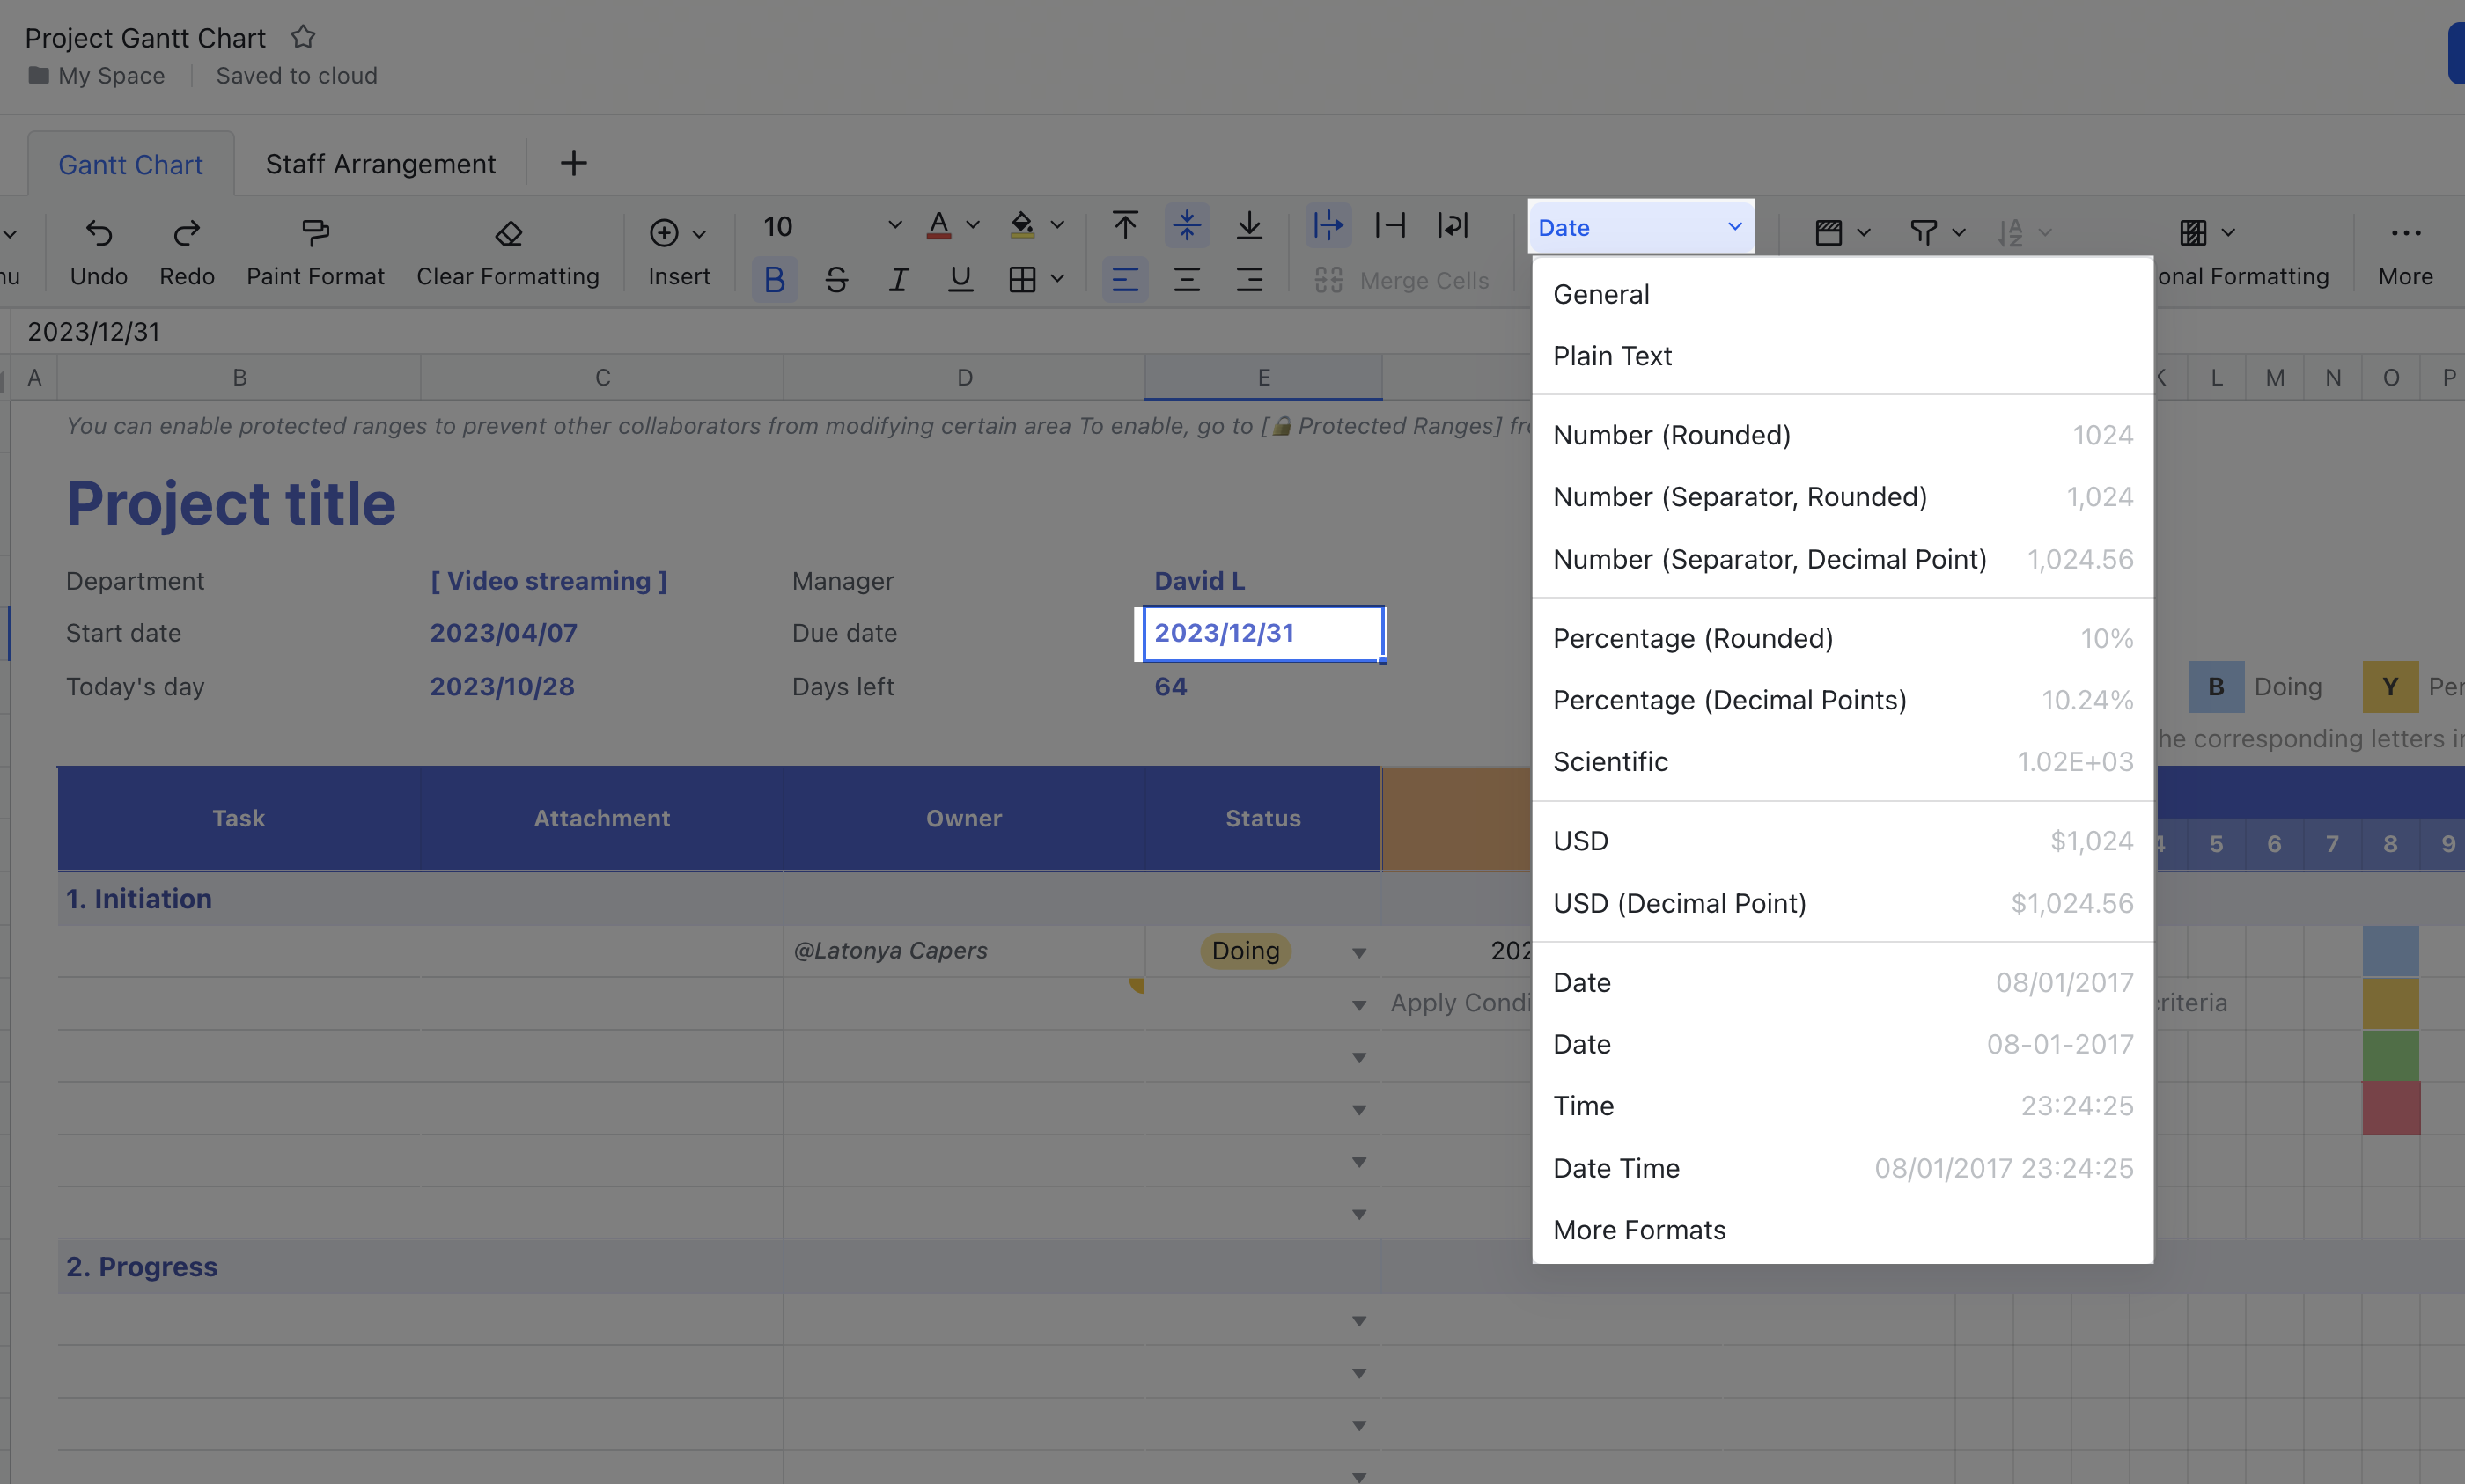Click the Undo arrow icon

click(98, 233)
